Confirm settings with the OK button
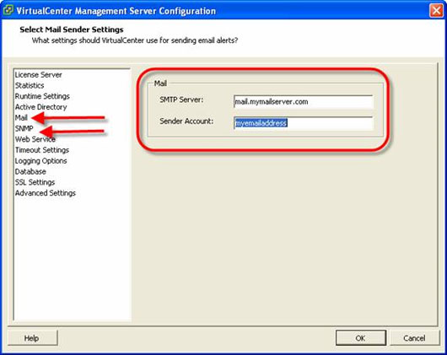The image size is (447, 355). coord(361,338)
